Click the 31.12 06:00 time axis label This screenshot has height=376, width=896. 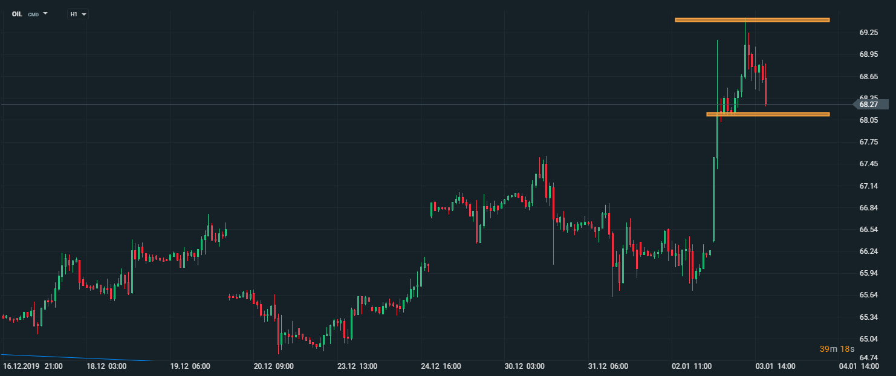pos(609,366)
